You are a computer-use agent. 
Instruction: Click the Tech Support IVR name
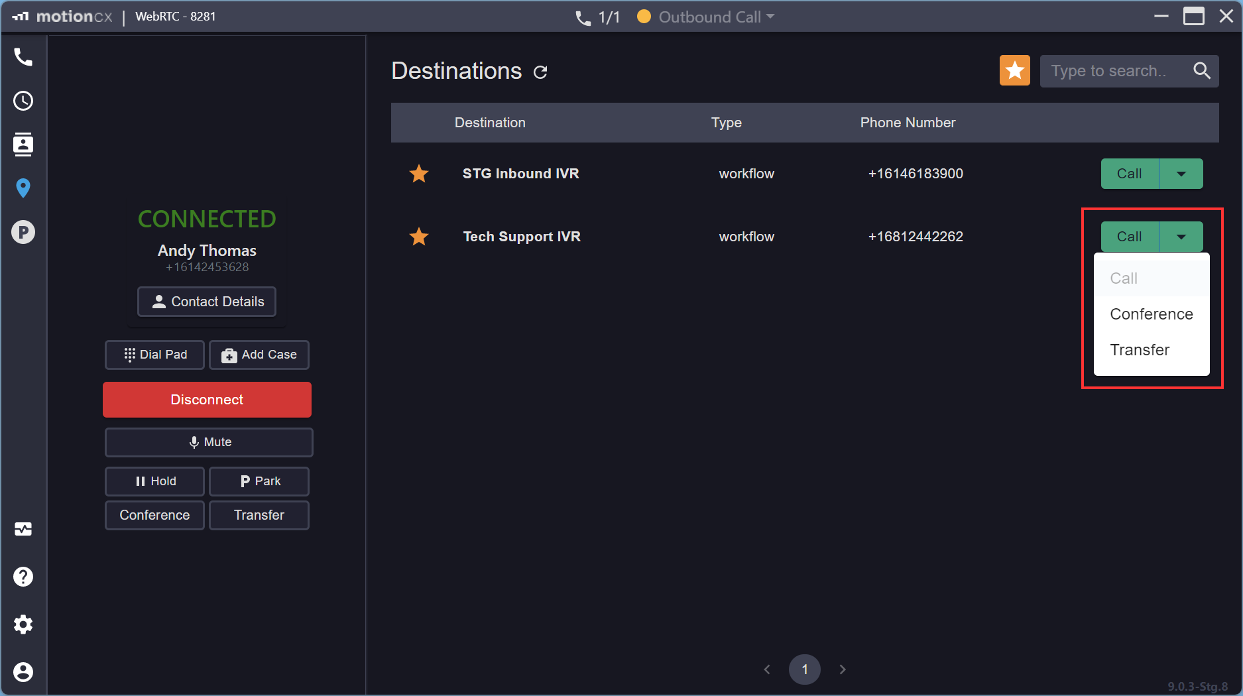pos(522,237)
